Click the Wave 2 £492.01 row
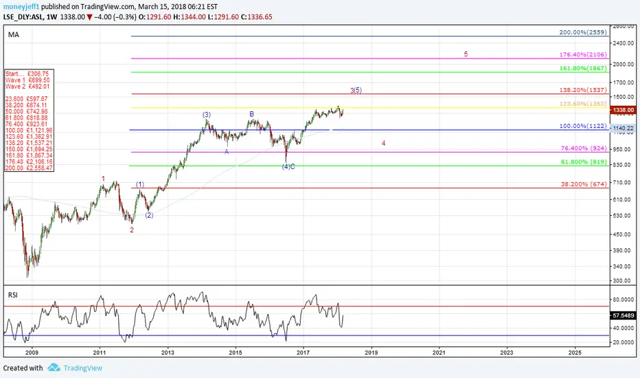Screen dimensions: 640x378 click(x=27, y=86)
